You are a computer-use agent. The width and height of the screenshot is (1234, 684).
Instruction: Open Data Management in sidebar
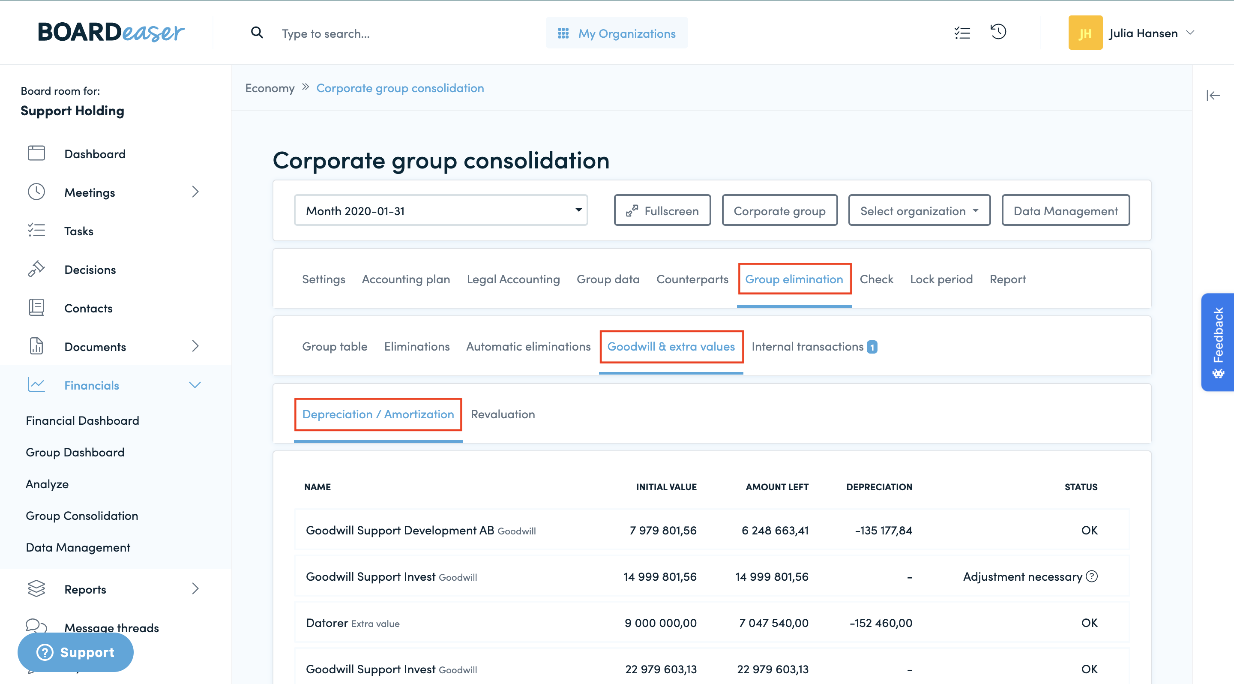78,547
